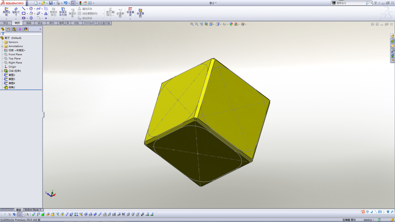The height and width of the screenshot is (222, 395).
Task: Toggle the Filter Faces icon in bottom toolbar
Action: click(43, 214)
